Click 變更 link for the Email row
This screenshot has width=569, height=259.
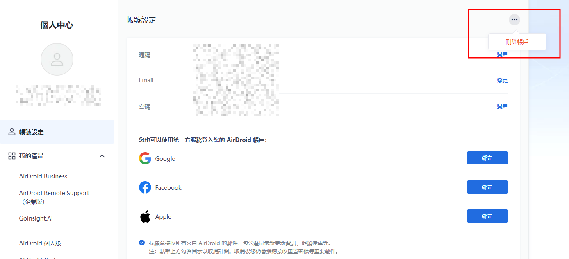502,81
